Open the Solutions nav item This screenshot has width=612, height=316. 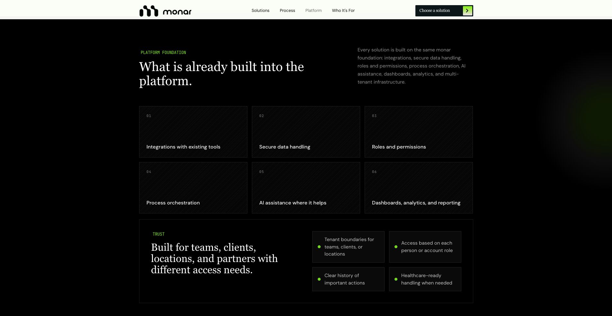(x=261, y=11)
